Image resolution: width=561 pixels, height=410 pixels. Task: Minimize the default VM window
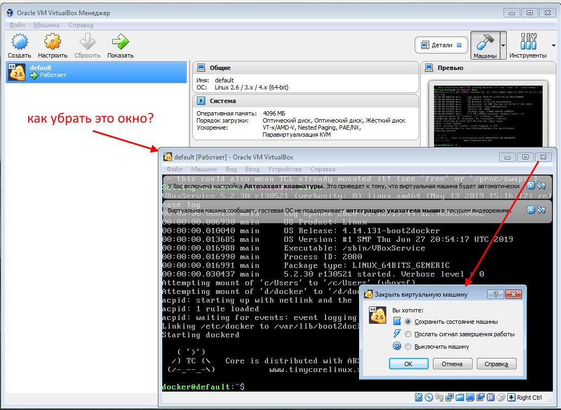pos(507,157)
